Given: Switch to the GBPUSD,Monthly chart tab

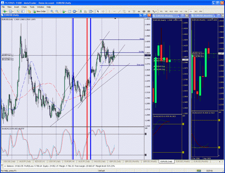Looking at the screenshot, I should [x=132, y=162].
